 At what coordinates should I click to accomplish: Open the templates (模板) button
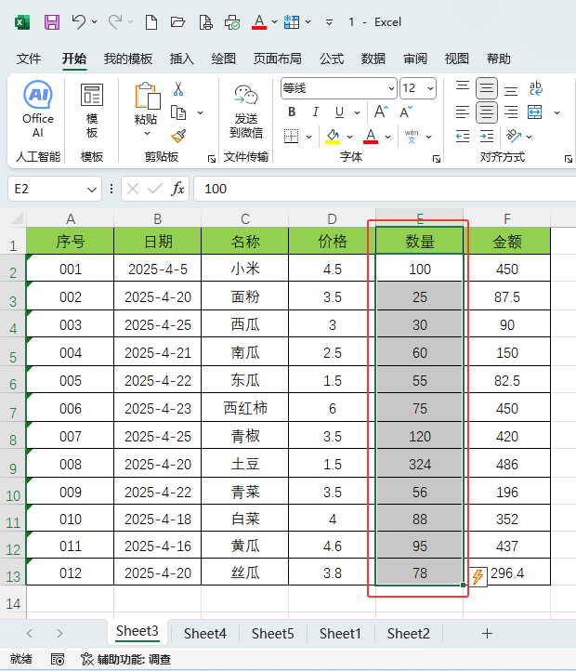click(92, 111)
